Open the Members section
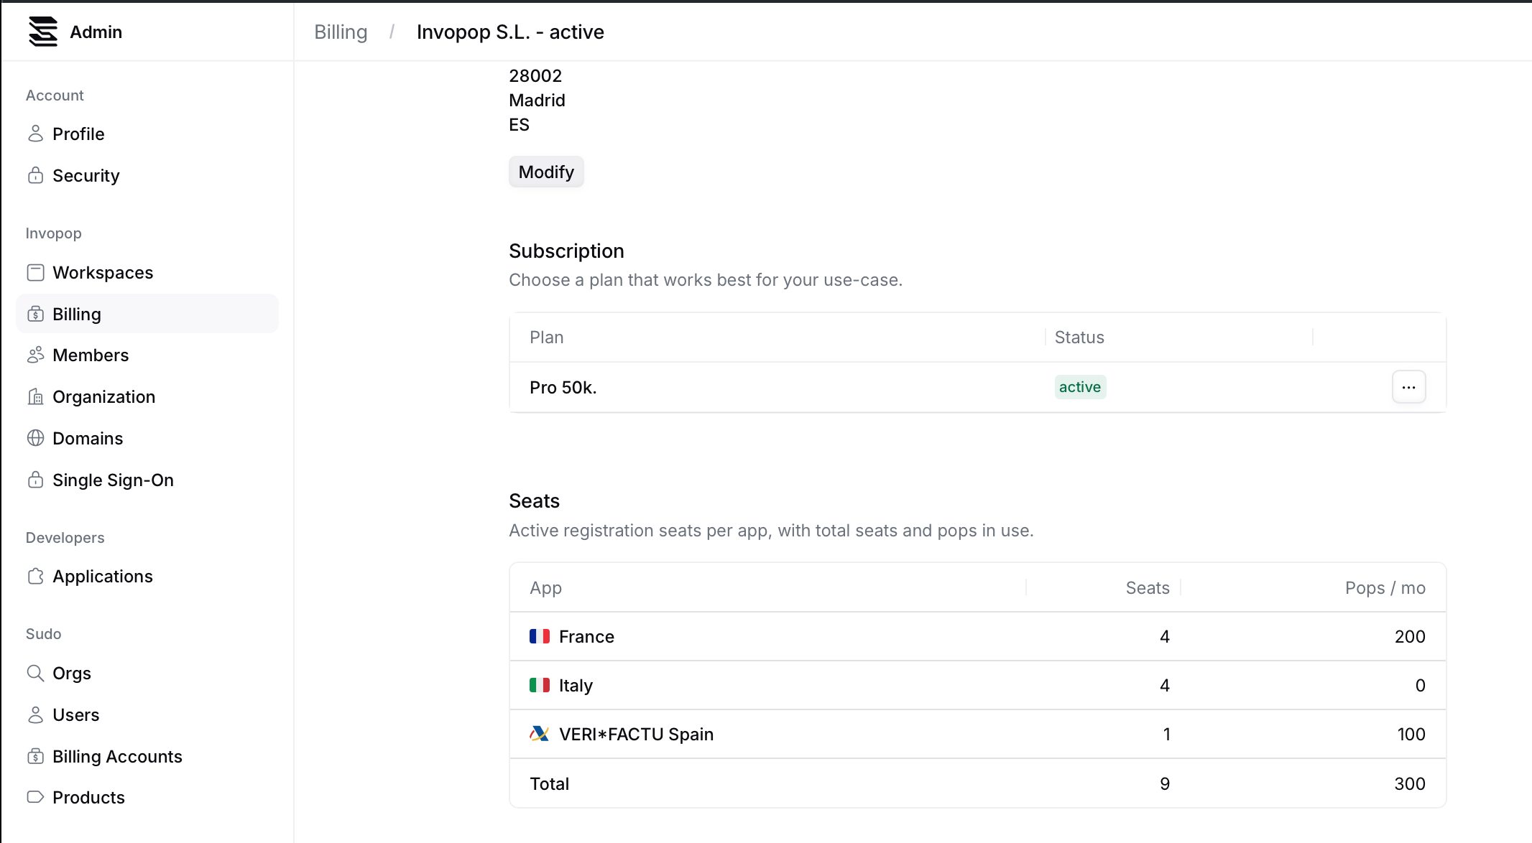Image resolution: width=1532 pixels, height=843 pixels. [x=147, y=355]
